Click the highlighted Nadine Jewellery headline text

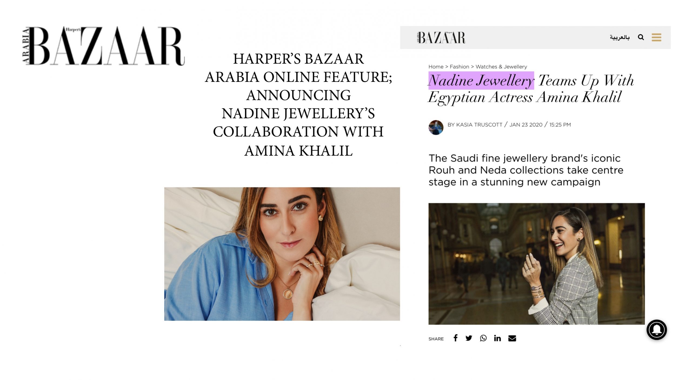(x=481, y=80)
